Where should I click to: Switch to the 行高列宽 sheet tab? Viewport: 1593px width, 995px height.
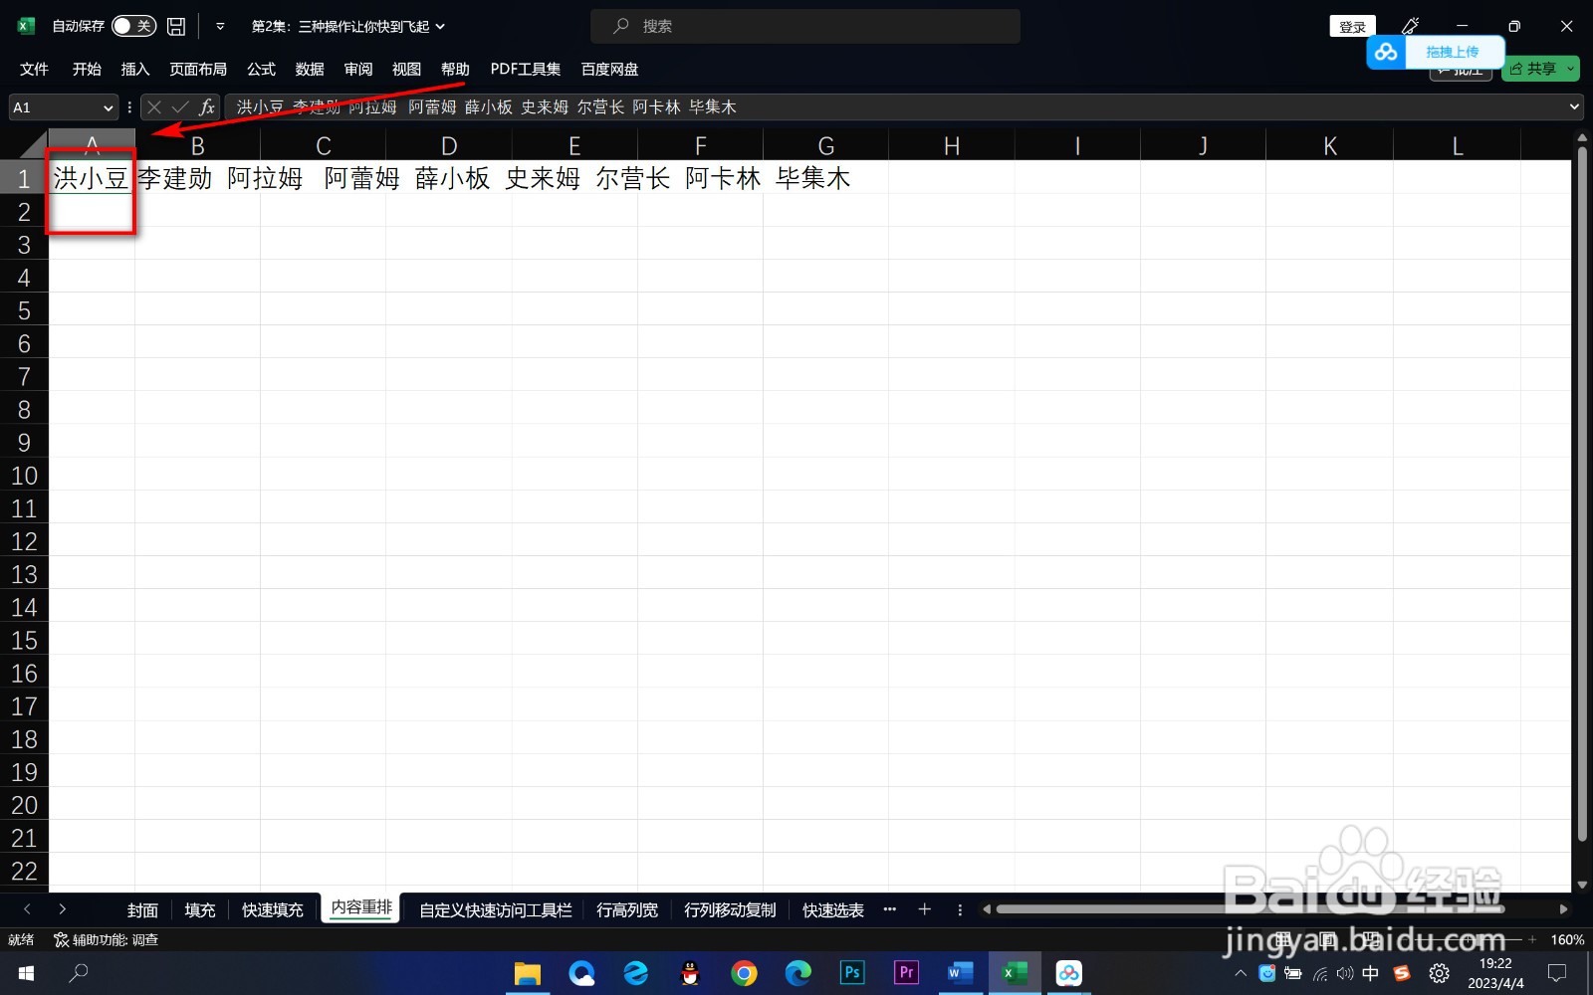click(627, 909)
